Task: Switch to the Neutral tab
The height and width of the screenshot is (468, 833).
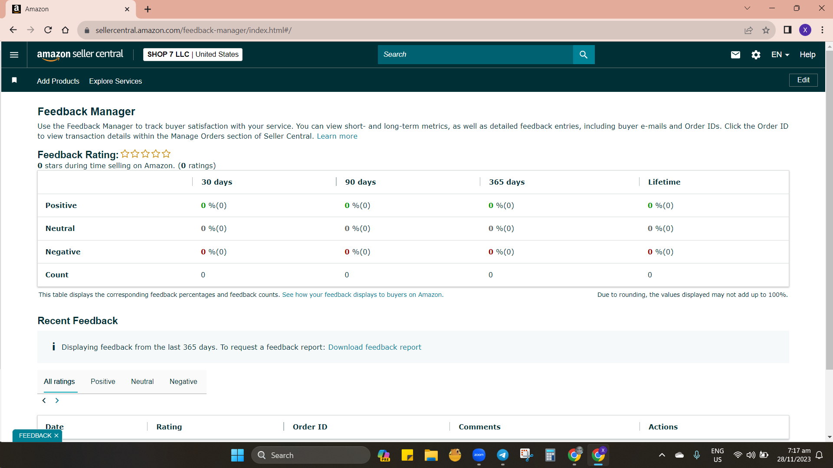Action: point(142,381)
